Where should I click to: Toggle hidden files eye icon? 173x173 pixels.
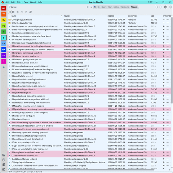(x=18, y=12)
